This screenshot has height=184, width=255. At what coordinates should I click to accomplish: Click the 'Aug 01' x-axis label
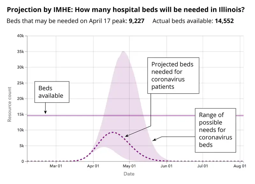(x=240, y=166)
